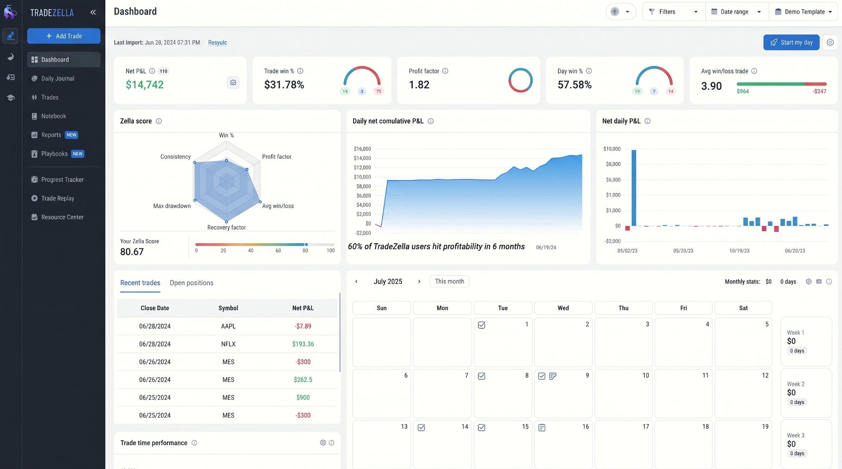
Task: Open Resource Center in the sidebar
Action: pyautogui.click(x=64, y=217)
